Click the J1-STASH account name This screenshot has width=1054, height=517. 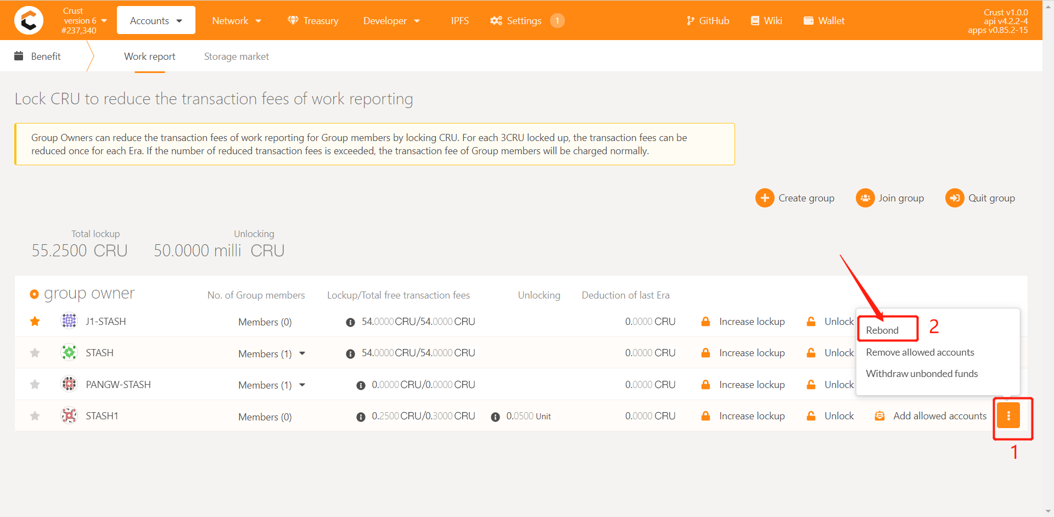click(x=106, y=322)
